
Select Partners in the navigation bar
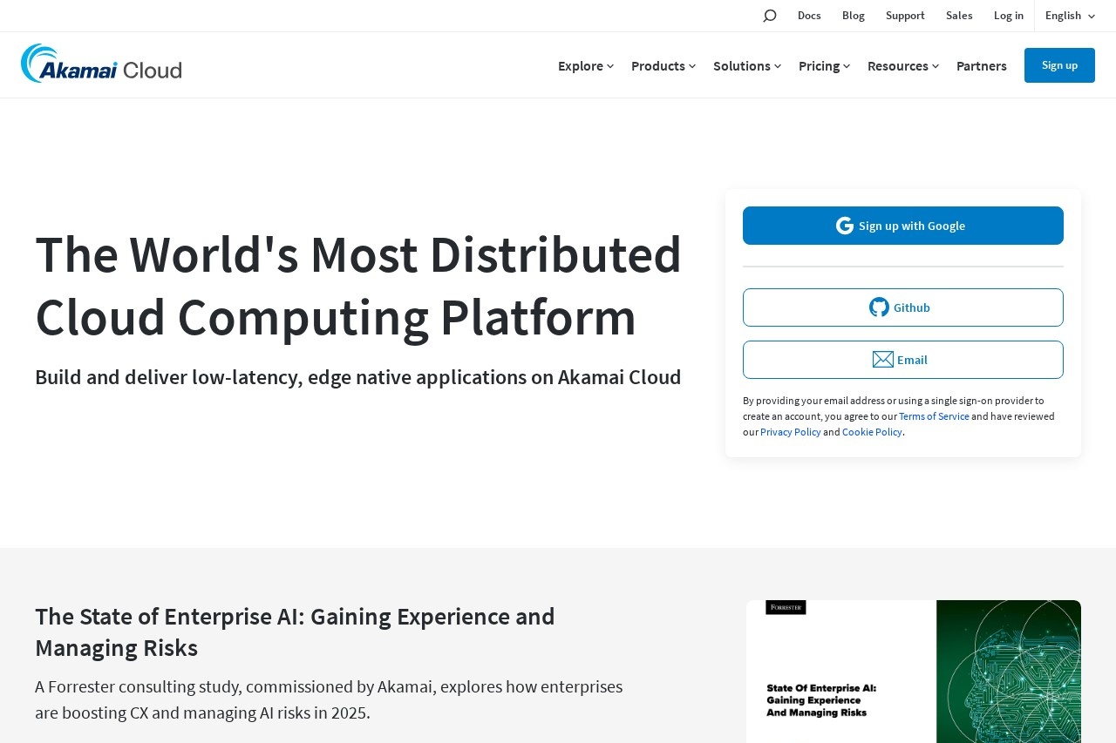(981, 66)
